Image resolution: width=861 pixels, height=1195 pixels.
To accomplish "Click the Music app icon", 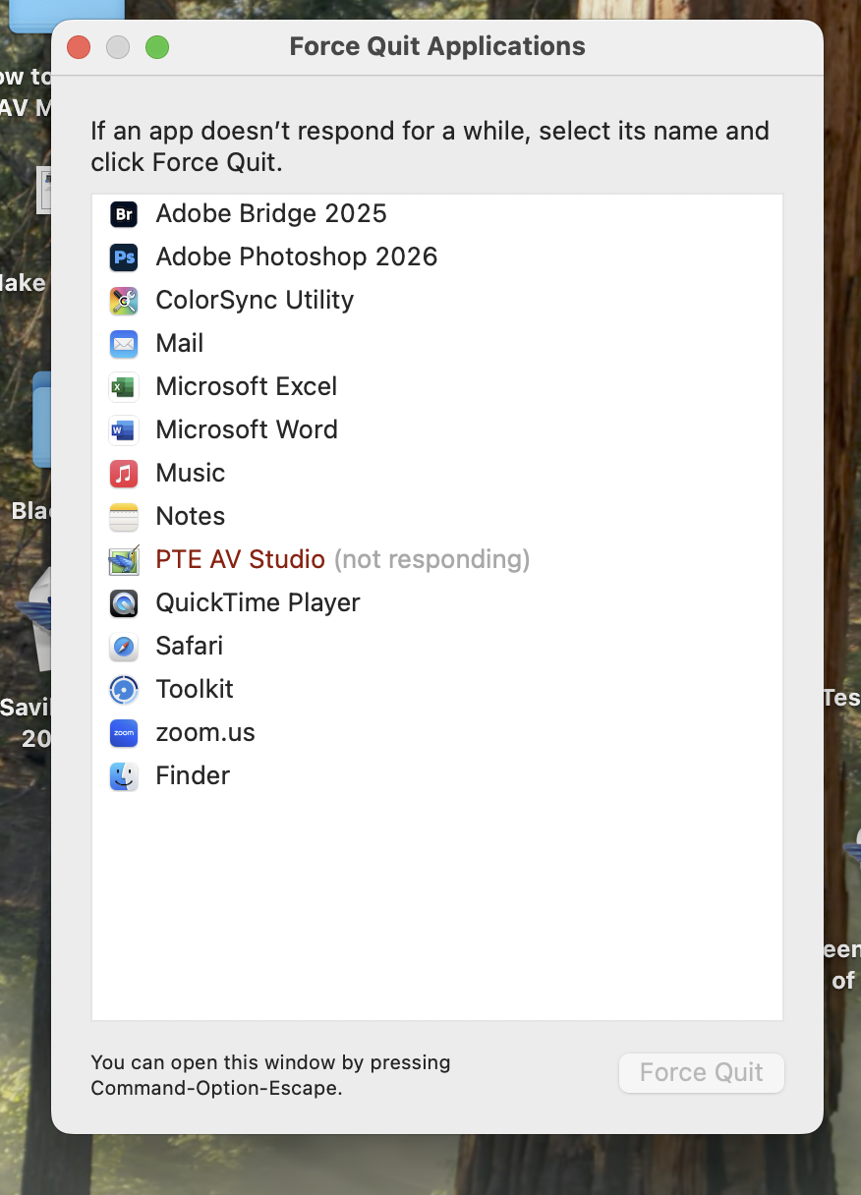I will 124,474.
